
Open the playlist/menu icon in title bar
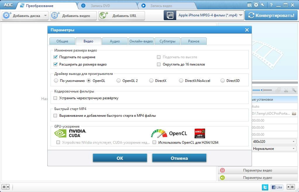[249, 5]
